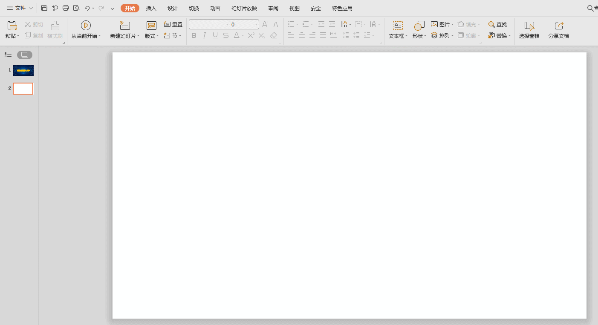Switch to the Review (审阅) tab
Screen dimensions: 598x325
[x=273, y=9]
